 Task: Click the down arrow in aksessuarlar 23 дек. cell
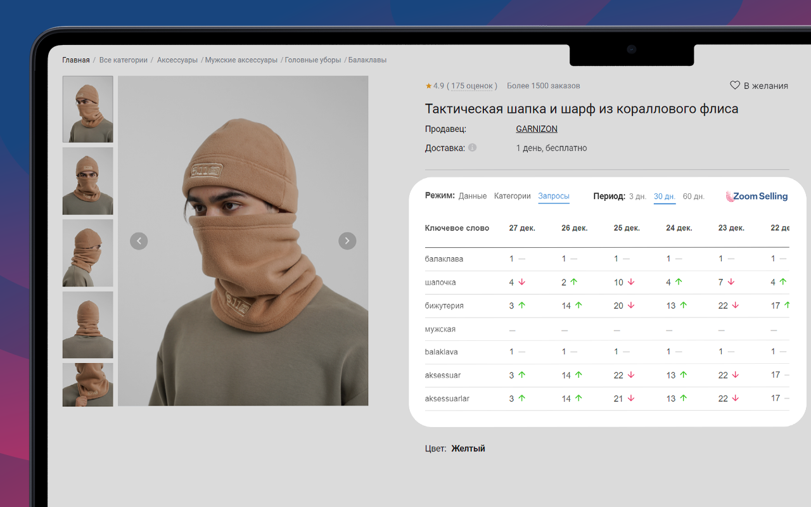coord(736,399)
